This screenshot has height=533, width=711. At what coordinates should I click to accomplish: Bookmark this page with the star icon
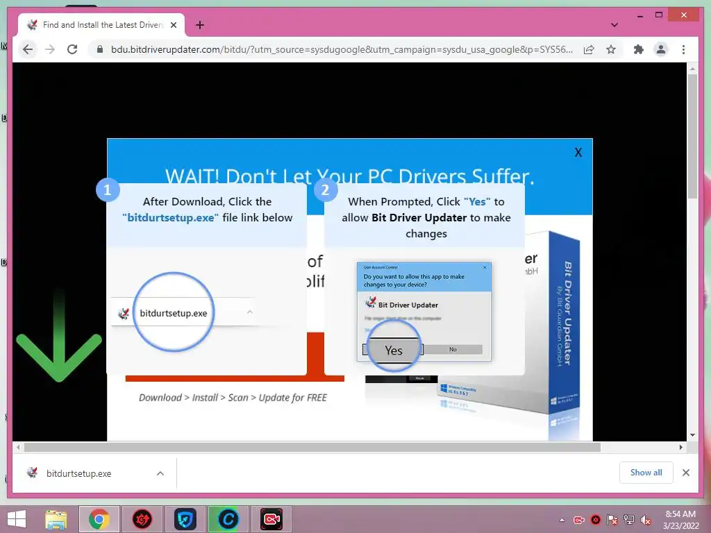click(x=611, y=49)
